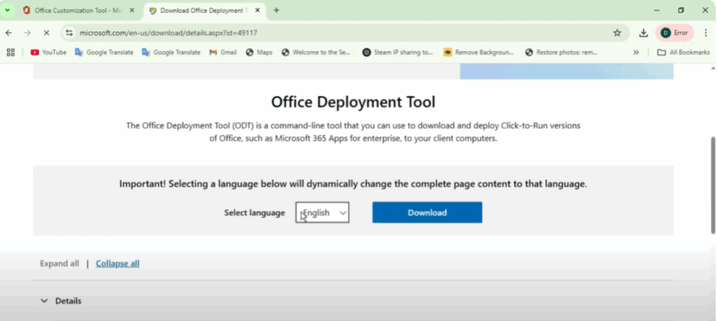Image resolution: width=717 pixels, height=321 pixels.
Task: Click the Office Deployment Tool heading
Action: tap(353, 102)
